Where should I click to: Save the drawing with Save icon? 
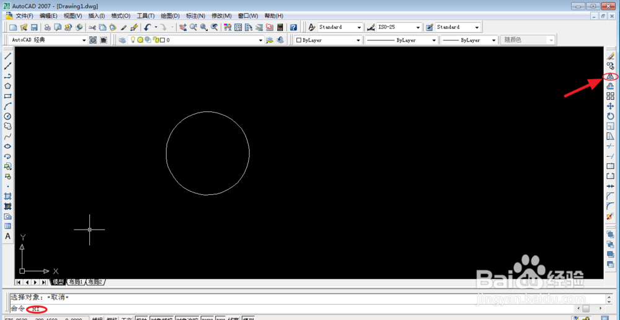coord(34,27)
